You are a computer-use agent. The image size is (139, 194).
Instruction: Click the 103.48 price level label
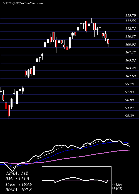[x=131, y=68]
